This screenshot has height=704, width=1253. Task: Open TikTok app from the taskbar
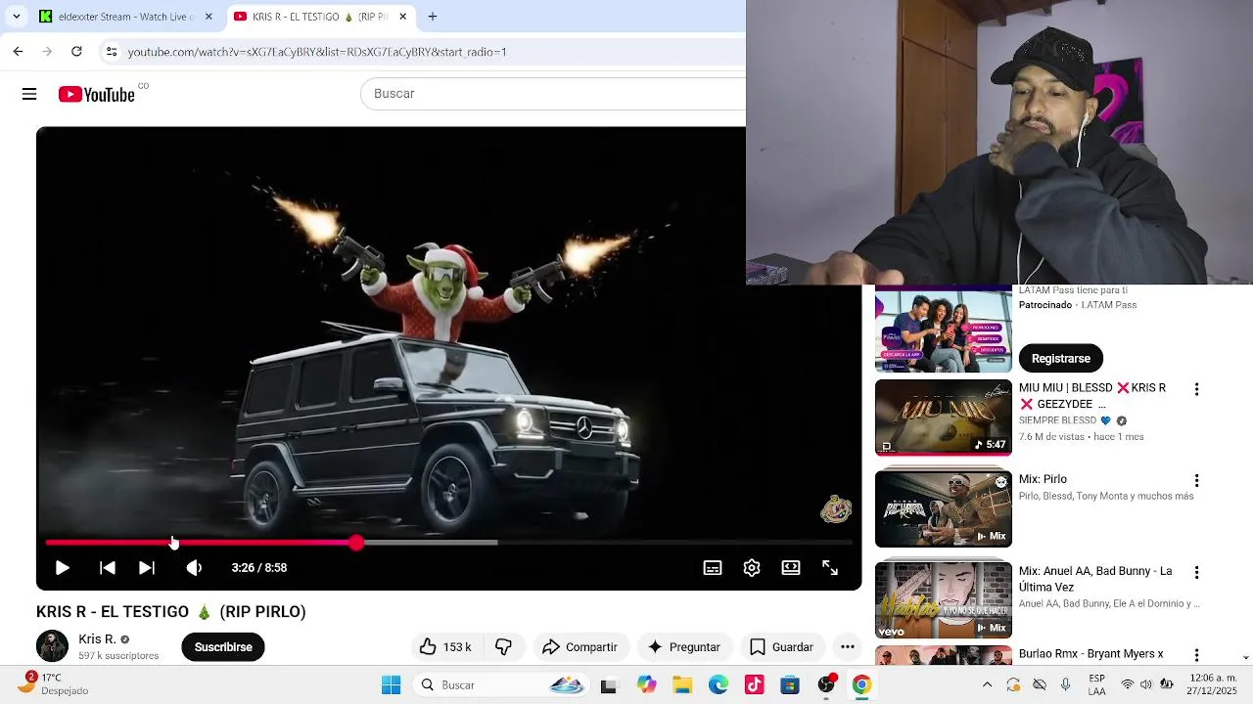(x=754, y=685)
